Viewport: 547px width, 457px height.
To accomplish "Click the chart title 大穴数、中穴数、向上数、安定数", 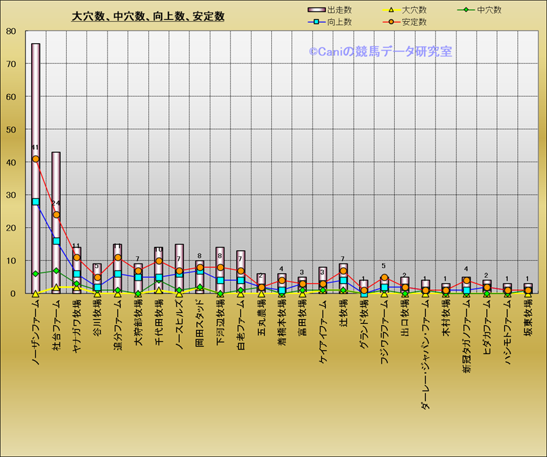I will (148, 16).
